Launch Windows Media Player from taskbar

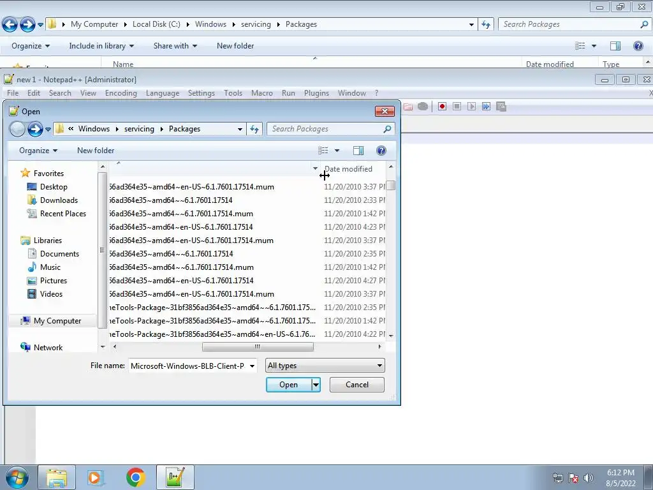94,477
